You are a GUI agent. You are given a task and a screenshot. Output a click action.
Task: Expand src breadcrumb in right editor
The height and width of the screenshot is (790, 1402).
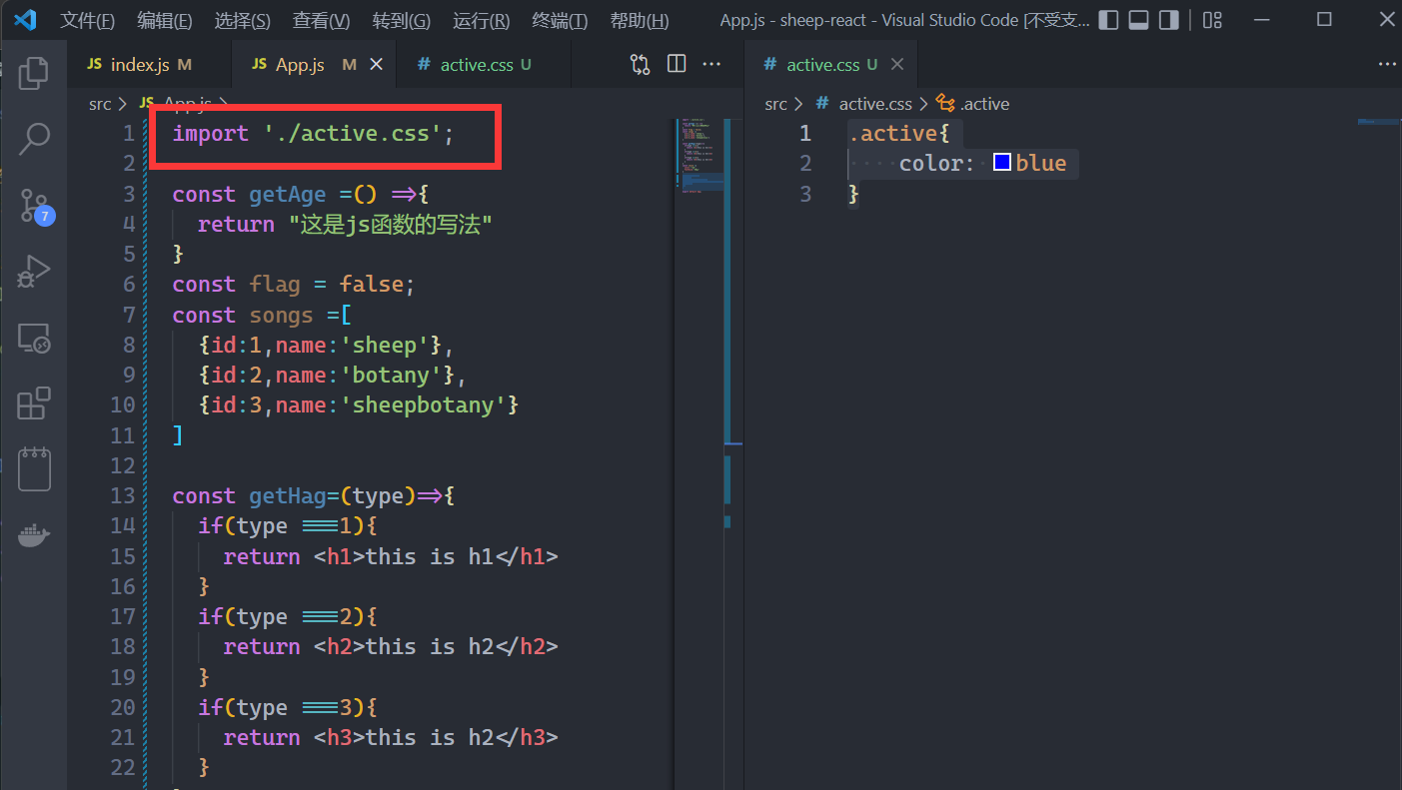pos(776,104)
